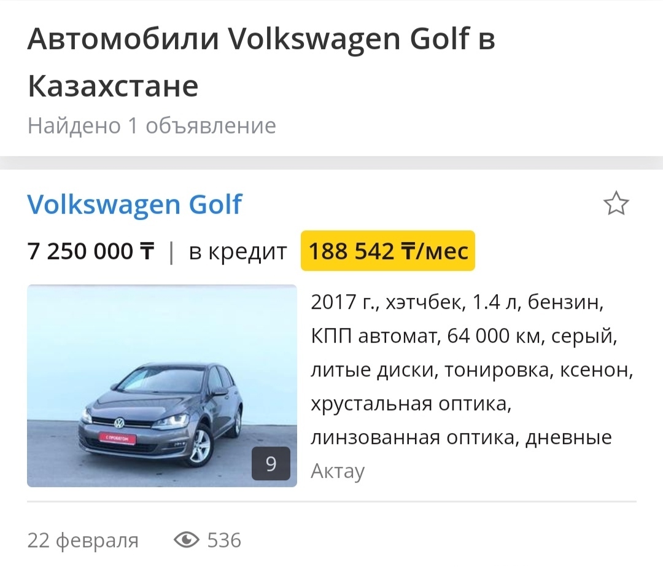Click the heading 'Автомобили Volkswagen Golf в Казахстане'

[261, 62]
